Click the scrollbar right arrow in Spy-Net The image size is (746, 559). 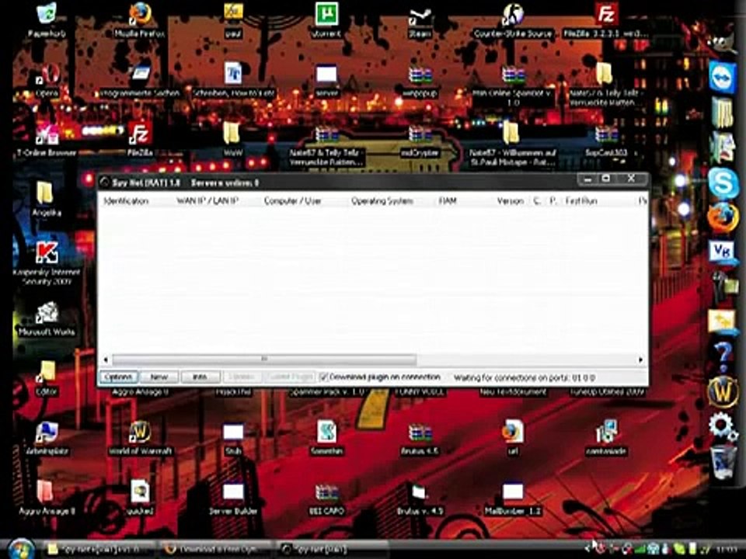[640, 359]
